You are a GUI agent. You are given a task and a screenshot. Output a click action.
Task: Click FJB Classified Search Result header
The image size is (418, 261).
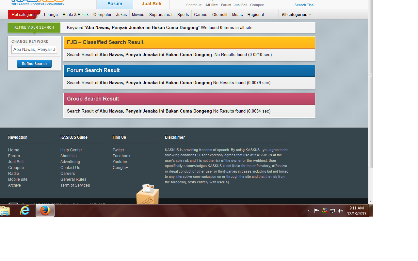pos(189,42)
